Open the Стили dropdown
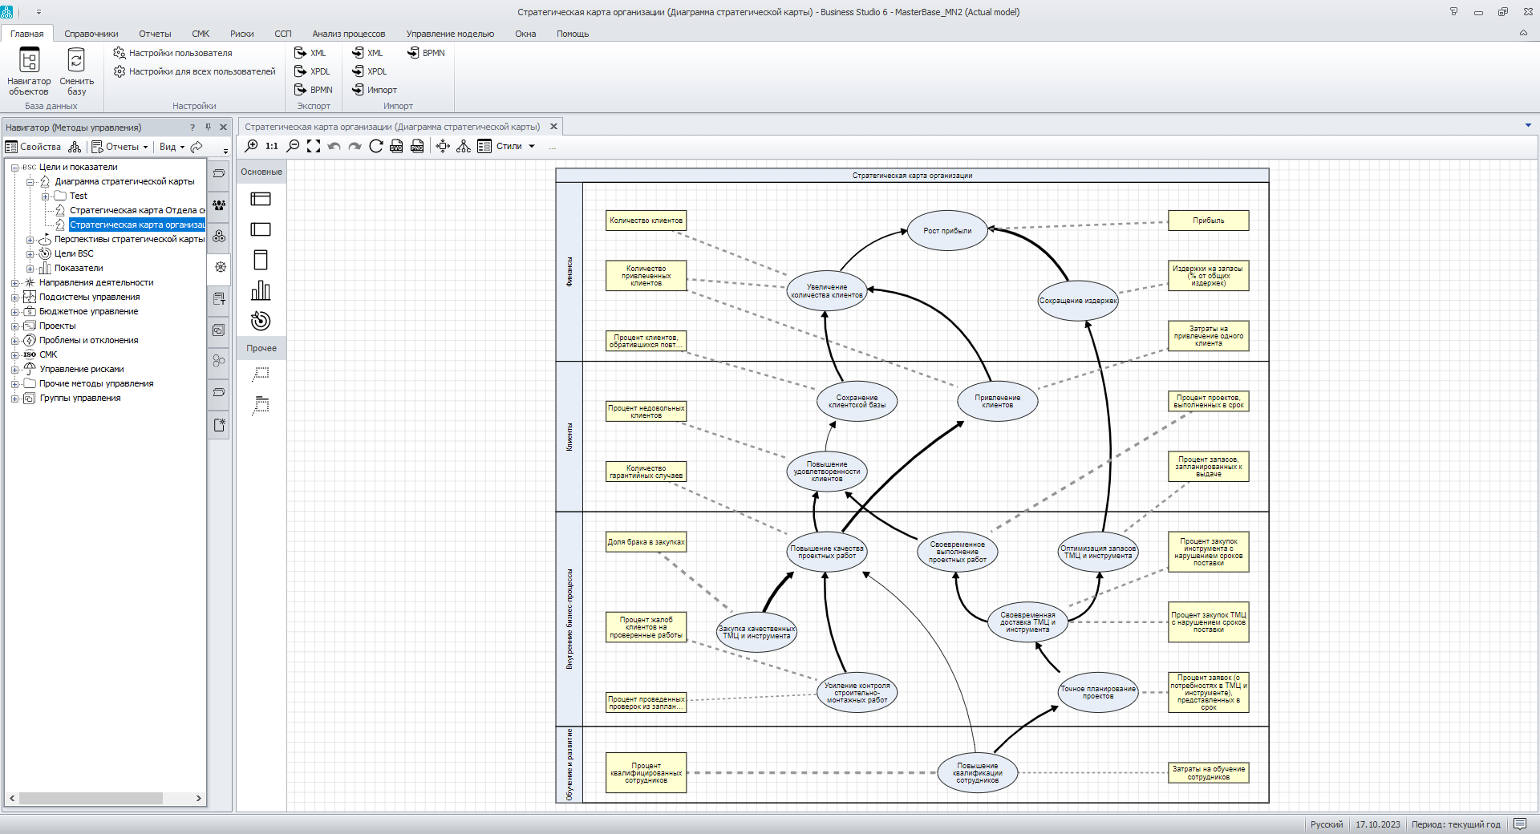The image size is (1540, 834). tap(515, 146)
